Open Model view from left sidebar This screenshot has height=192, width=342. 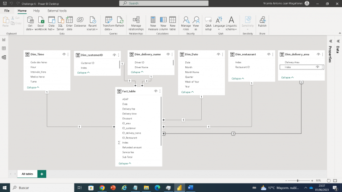point(4,57)
